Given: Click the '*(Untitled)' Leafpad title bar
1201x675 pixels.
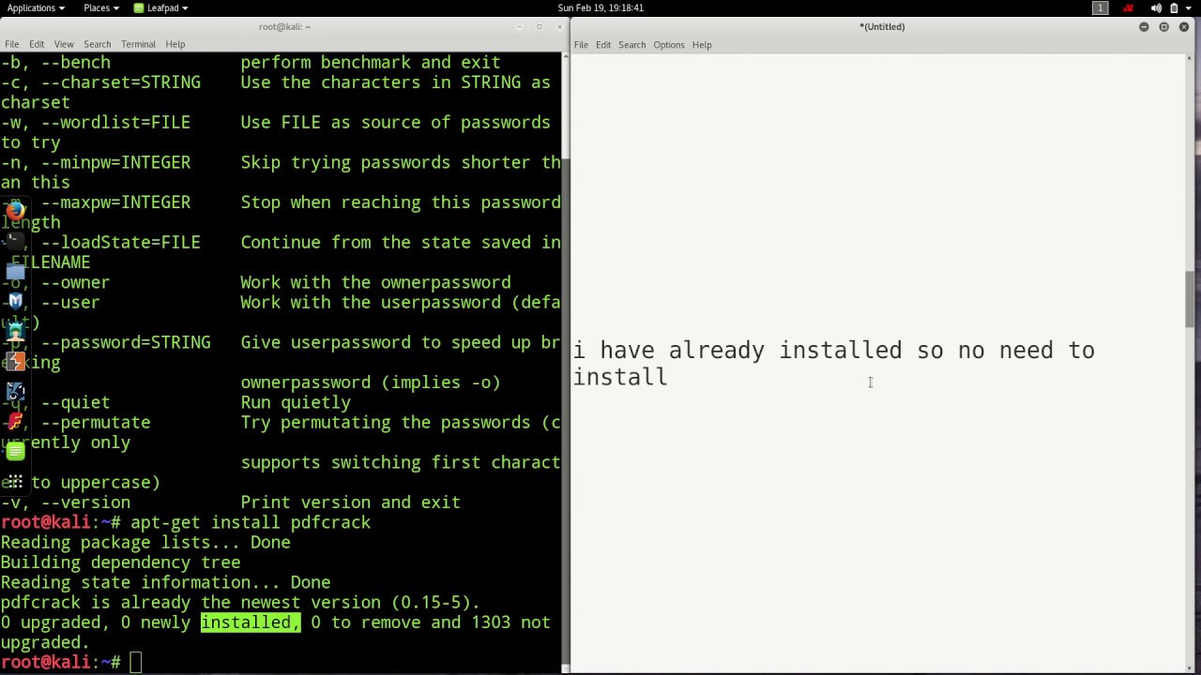Looking at the screenshot, I should point(882,26).
